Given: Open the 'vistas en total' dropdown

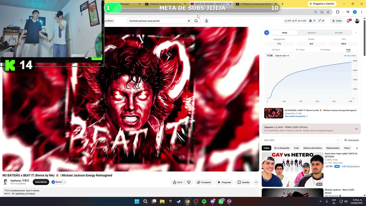Looking at the screenshot, I should pos(282,56).
